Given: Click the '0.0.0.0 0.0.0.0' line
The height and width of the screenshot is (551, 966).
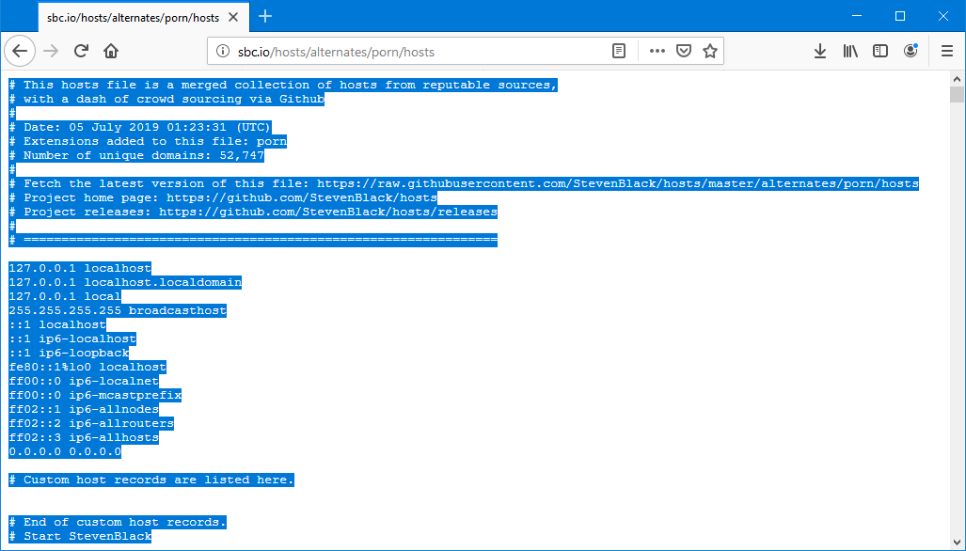Looking at the screenshot, I should (x=65, y=451).
